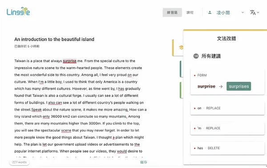The height and width of the screenshot is (168, 267).
Task: Select the green side tab
Action: 182,90
